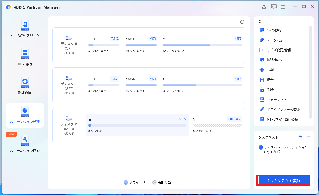Image resolution: width=319 pixels, height=195 pixels.
Task: Select the *:EFI partition on ディスク 1
Action: tap(104, 85)
